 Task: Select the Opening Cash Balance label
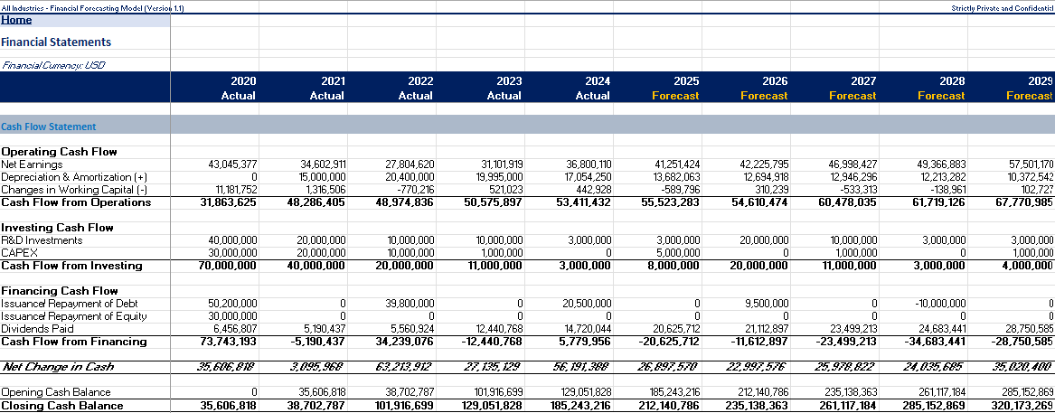(x=56, y=392)
